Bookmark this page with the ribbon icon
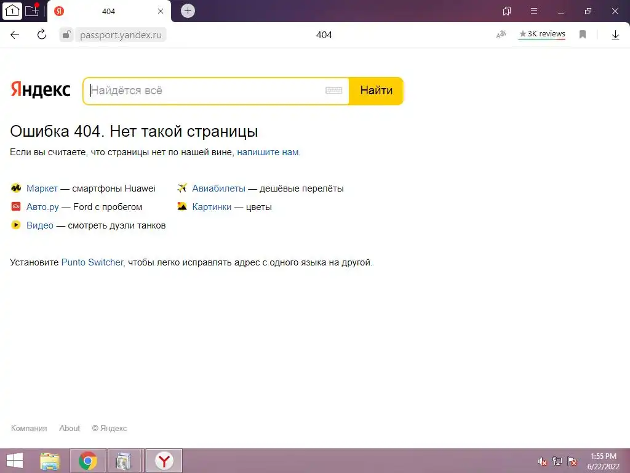The image size is (630, 473). (582, 34)
